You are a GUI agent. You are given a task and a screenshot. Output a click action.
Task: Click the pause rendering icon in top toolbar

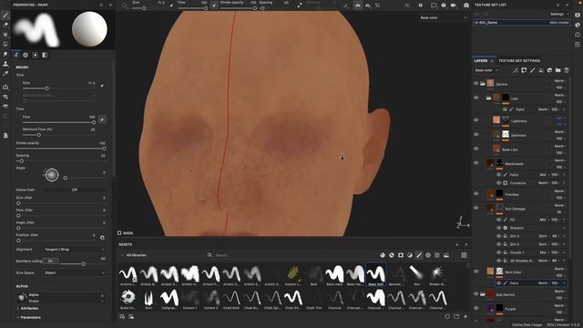[x=421, y=5]
